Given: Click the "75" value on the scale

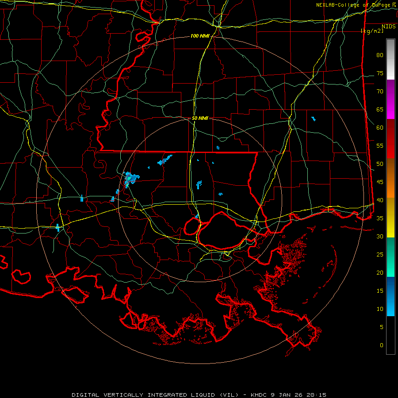Looking at the screenshot, I should [380, 73].
